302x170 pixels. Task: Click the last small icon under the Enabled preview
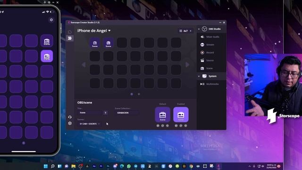(x=185, y=126)
